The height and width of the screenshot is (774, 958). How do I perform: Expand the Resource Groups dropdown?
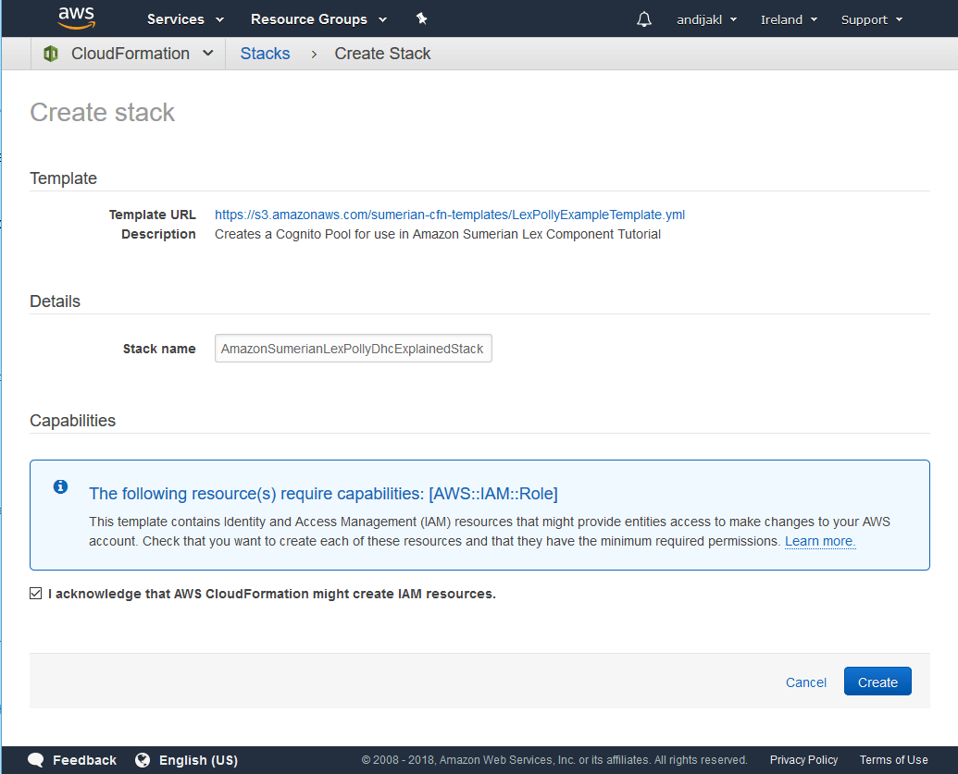click(x=319, y=19)
